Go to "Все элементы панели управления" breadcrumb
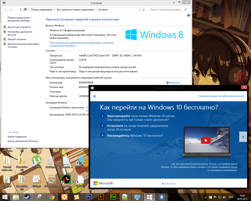251x201 pixels. [x=75, y=10]
